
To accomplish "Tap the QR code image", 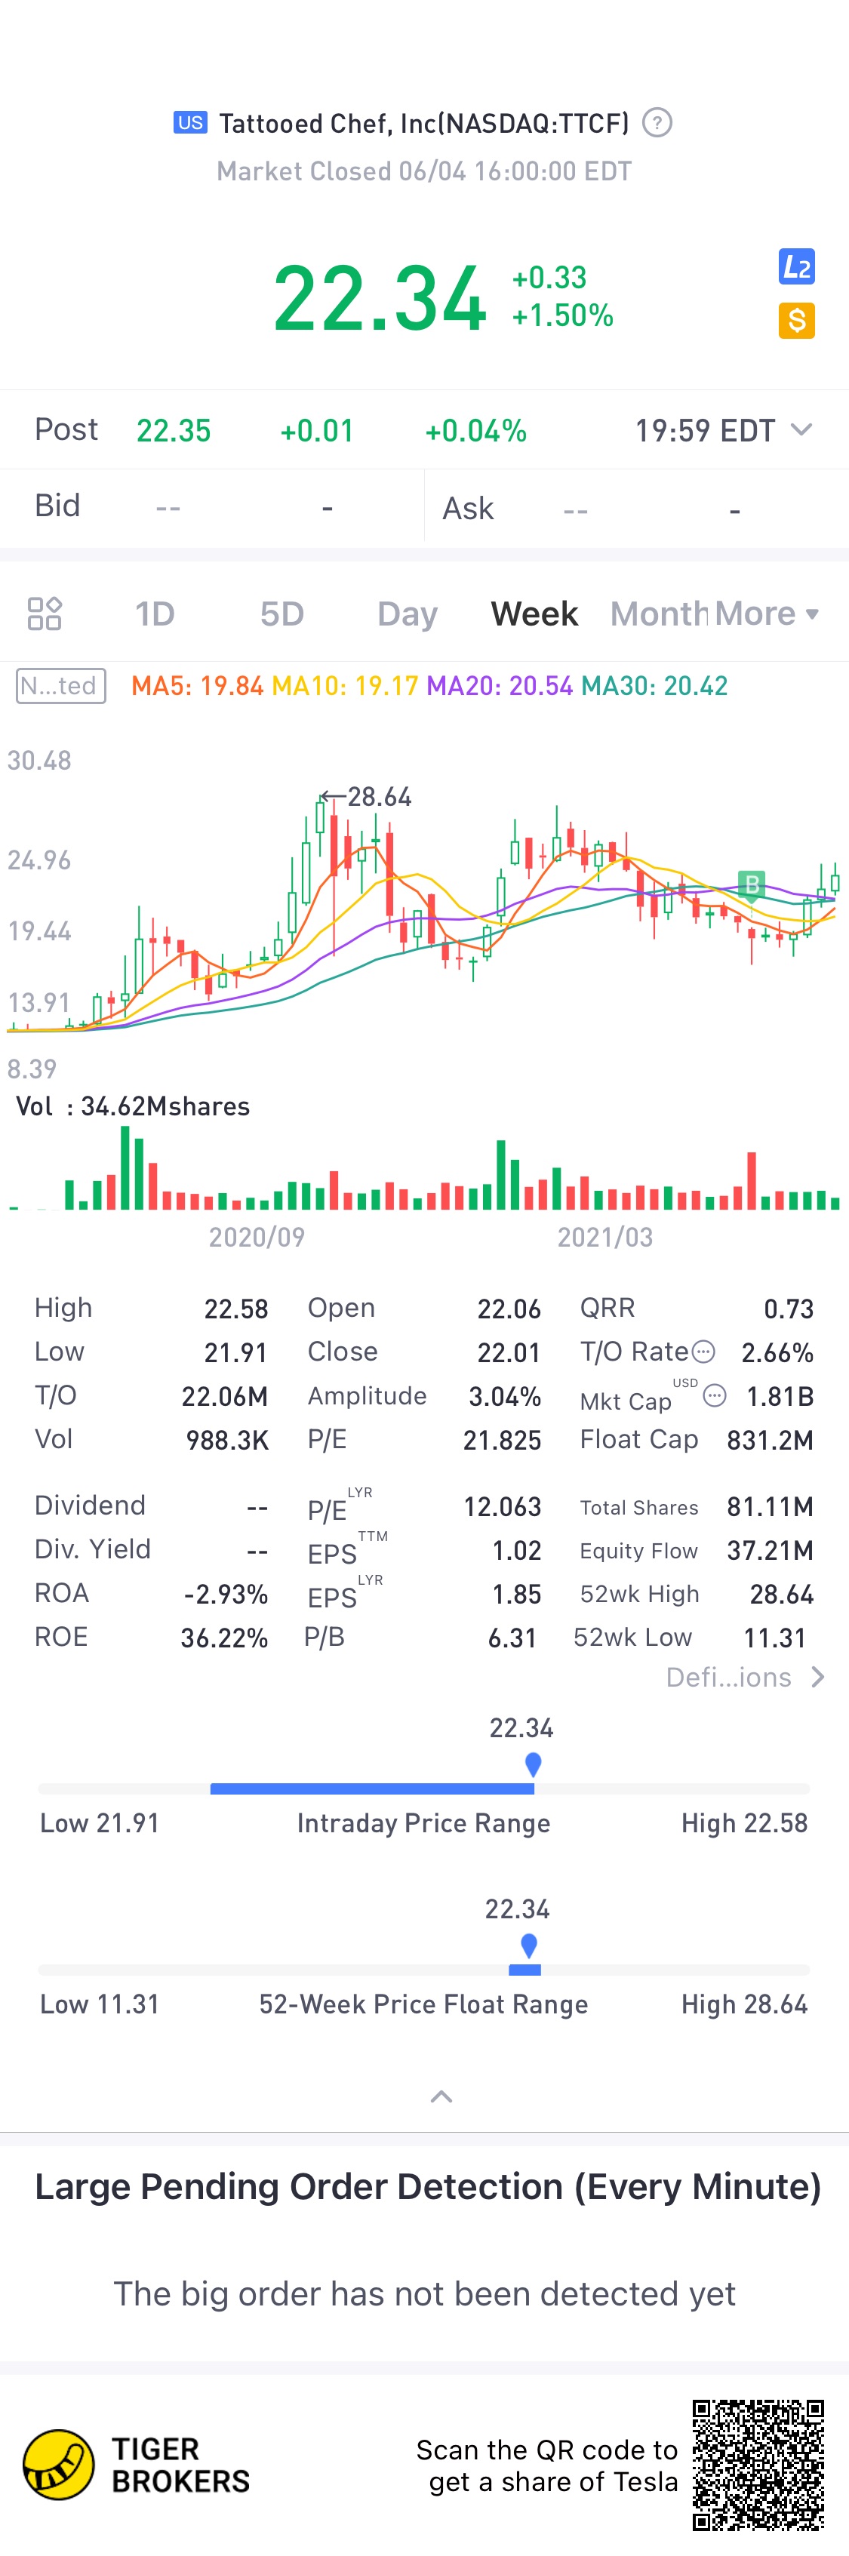I will coord(758,2465).
